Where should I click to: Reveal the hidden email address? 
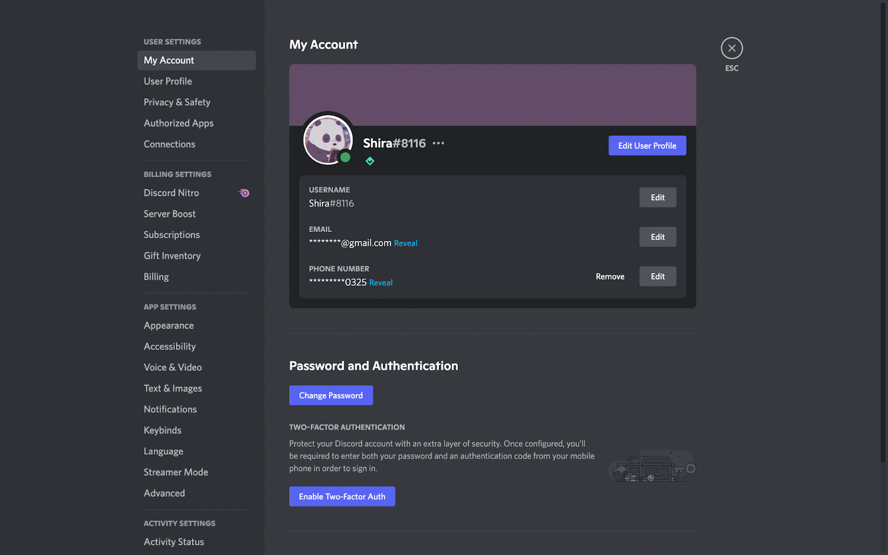click(405, 243)
